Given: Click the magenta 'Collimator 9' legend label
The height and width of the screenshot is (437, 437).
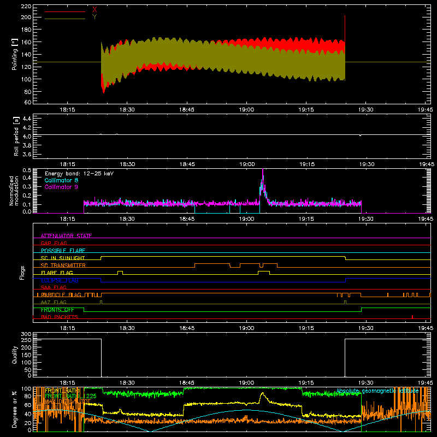Looking at the screenshot, I should (61, 187).
